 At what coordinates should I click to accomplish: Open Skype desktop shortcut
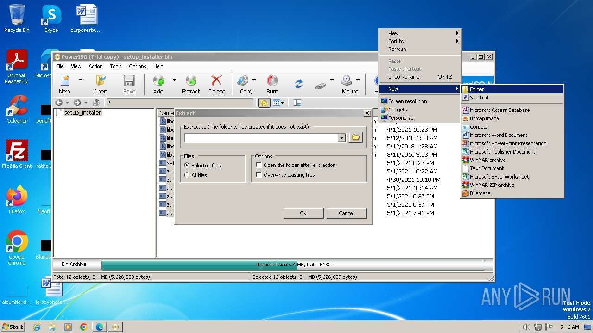click(x=51, y=18)
